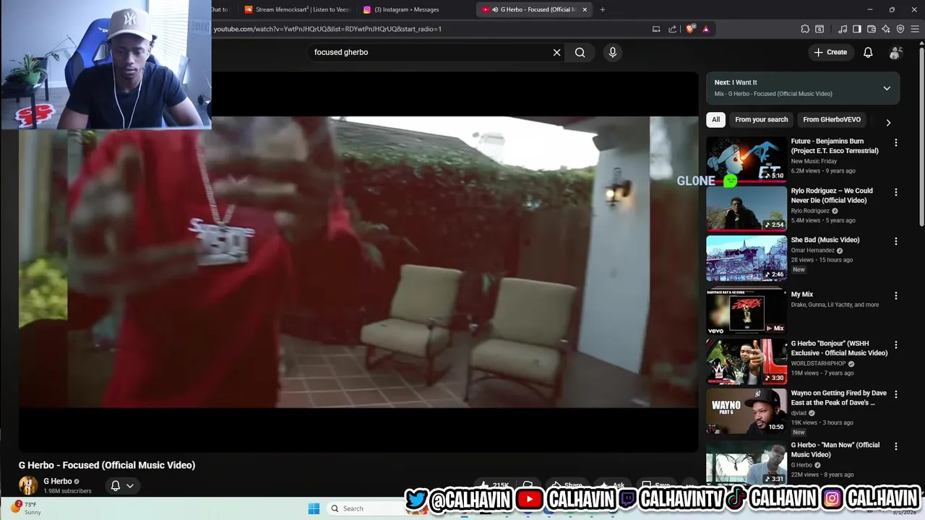This screenshot has width=925, height=520.
Task: Open more options for My Mix
Action: click(896, 295)
